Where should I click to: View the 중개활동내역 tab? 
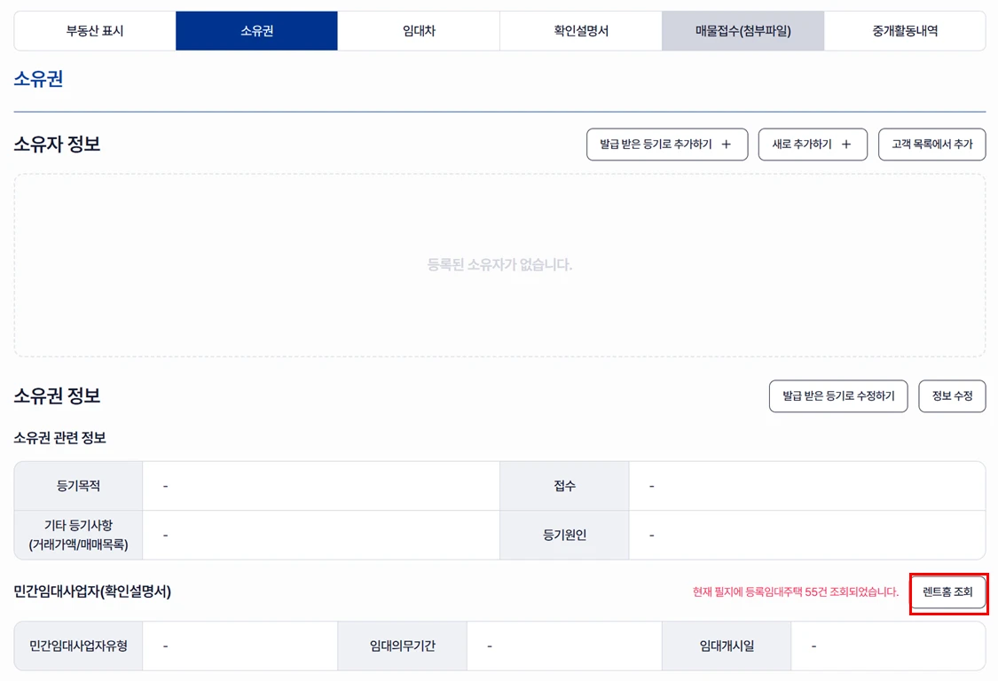click(905, 31)
